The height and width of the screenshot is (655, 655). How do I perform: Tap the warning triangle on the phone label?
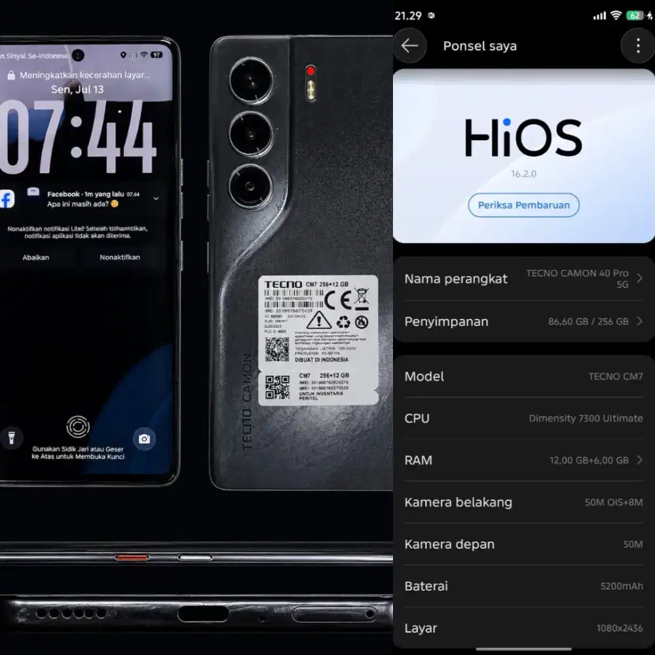tap(319, 320)
